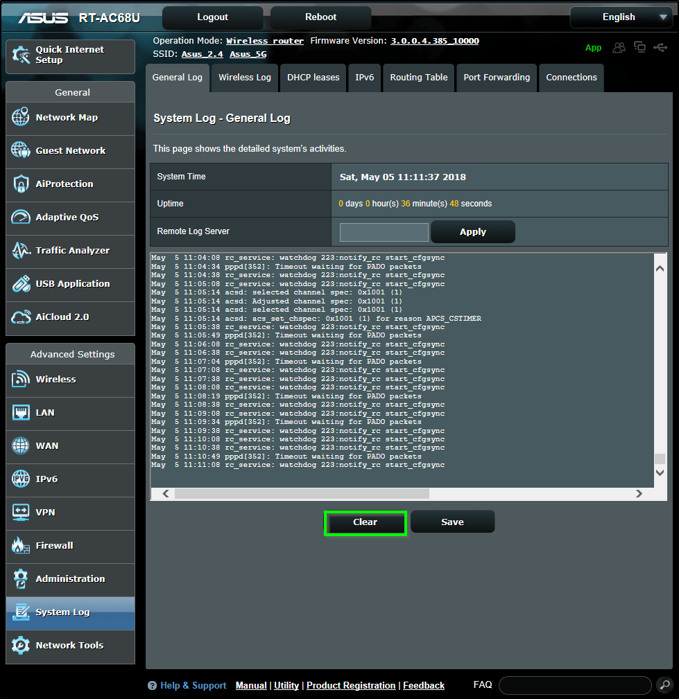679x699 pixels.
Task: Click the Help & Support text link
Action: pyautogui.click(x=193, y=686)
